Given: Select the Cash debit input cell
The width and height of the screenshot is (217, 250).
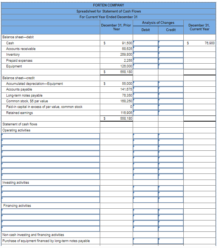Looking at the screenshot, I should click(146, 43).
